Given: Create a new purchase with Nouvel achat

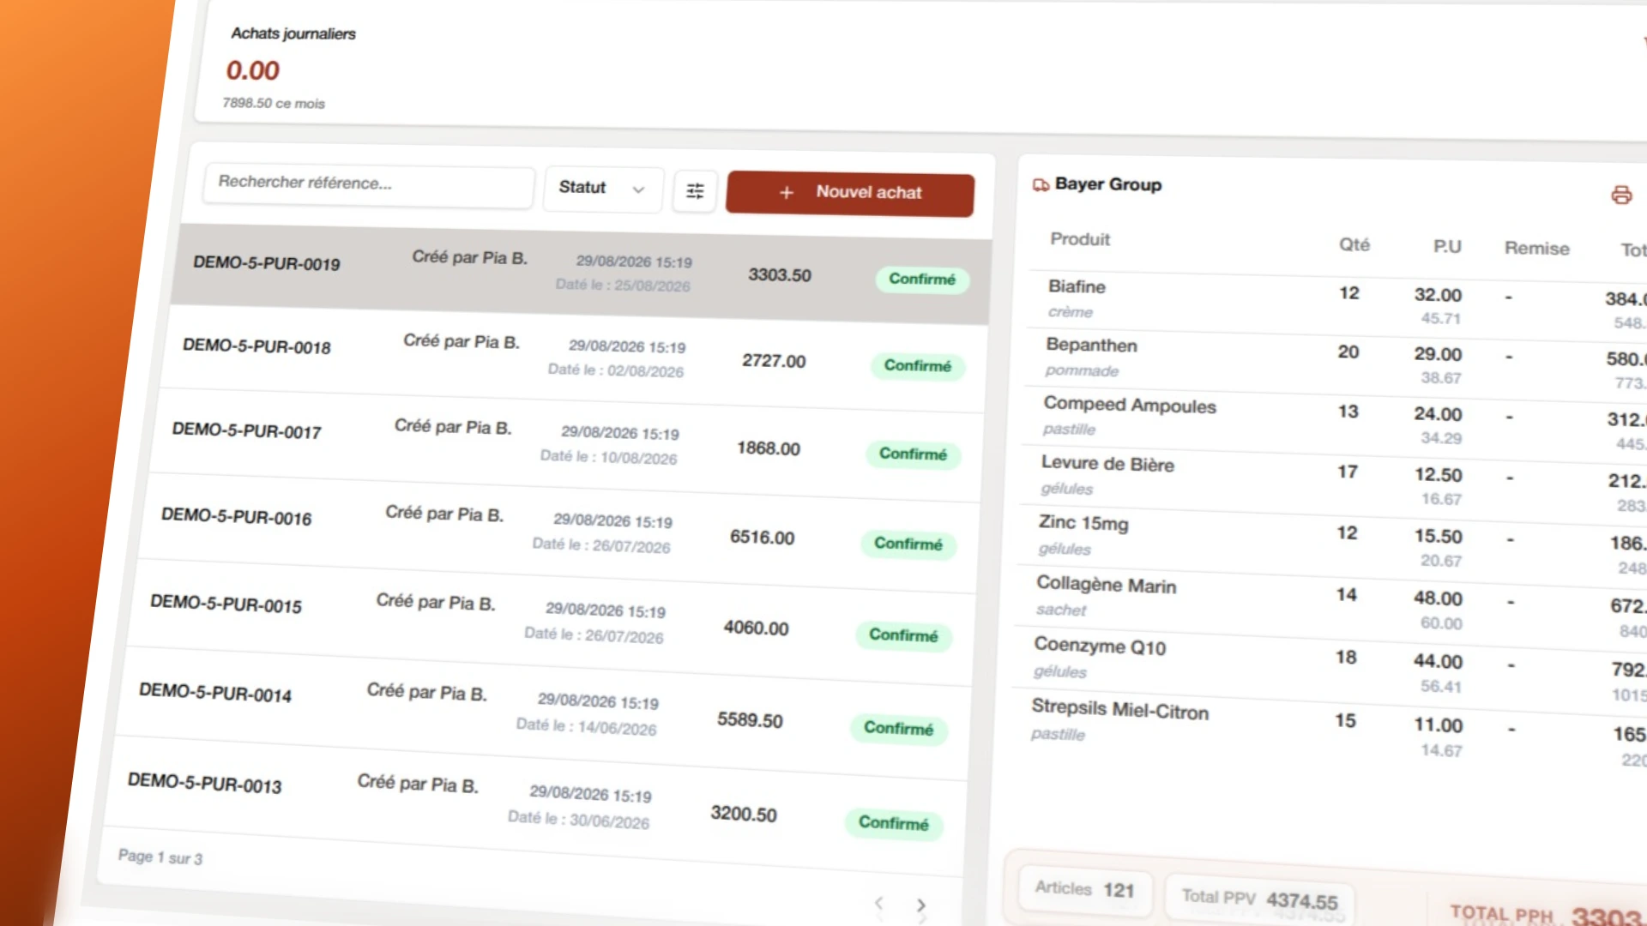Looking at the screenshot, I should coord(850,193).
